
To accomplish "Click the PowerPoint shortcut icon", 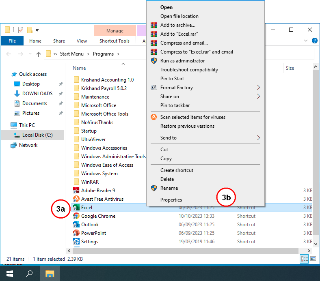I will [76, 233].
